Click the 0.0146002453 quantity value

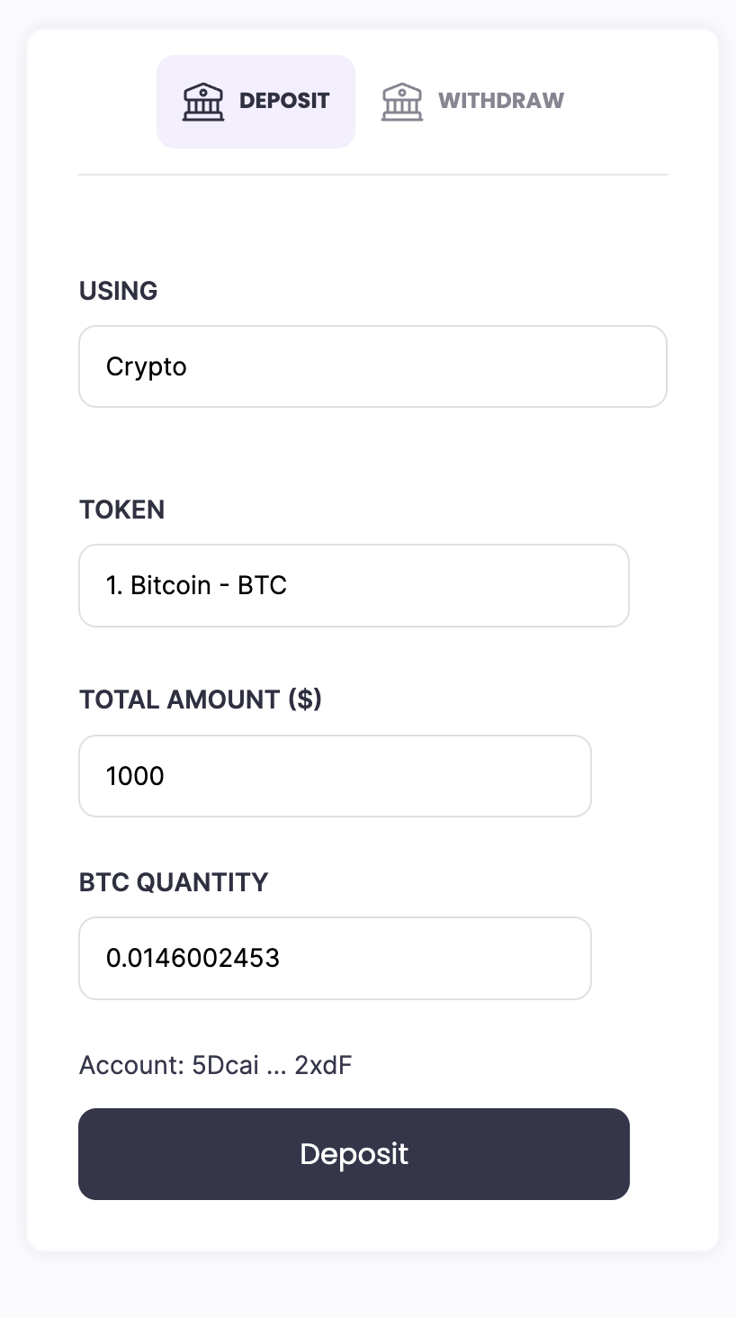coord(193,958)
